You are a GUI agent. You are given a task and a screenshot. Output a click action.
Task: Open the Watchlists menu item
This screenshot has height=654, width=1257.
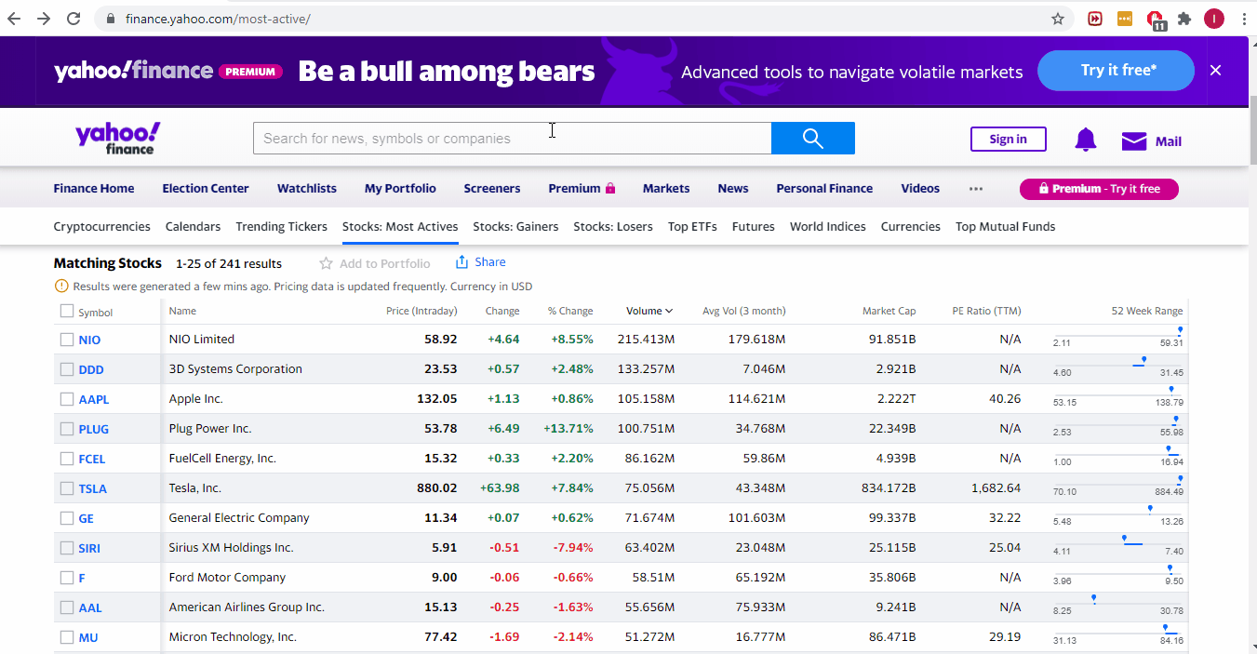click(x=307, y=189)
